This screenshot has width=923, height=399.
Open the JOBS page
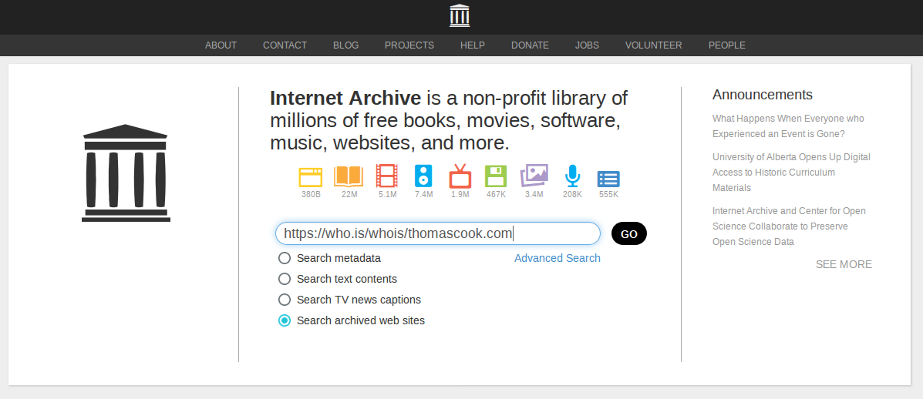587,45
